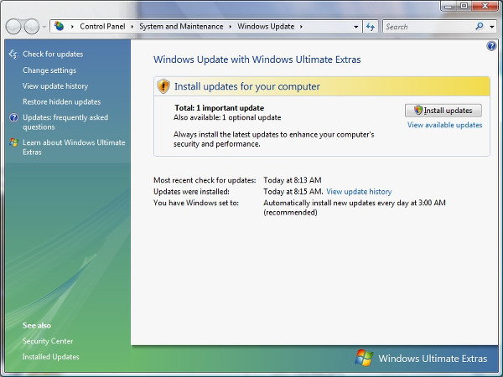503x377 pixels.
Task: Open Restore hidden updates in sidebar
Action: pos(61,101)
